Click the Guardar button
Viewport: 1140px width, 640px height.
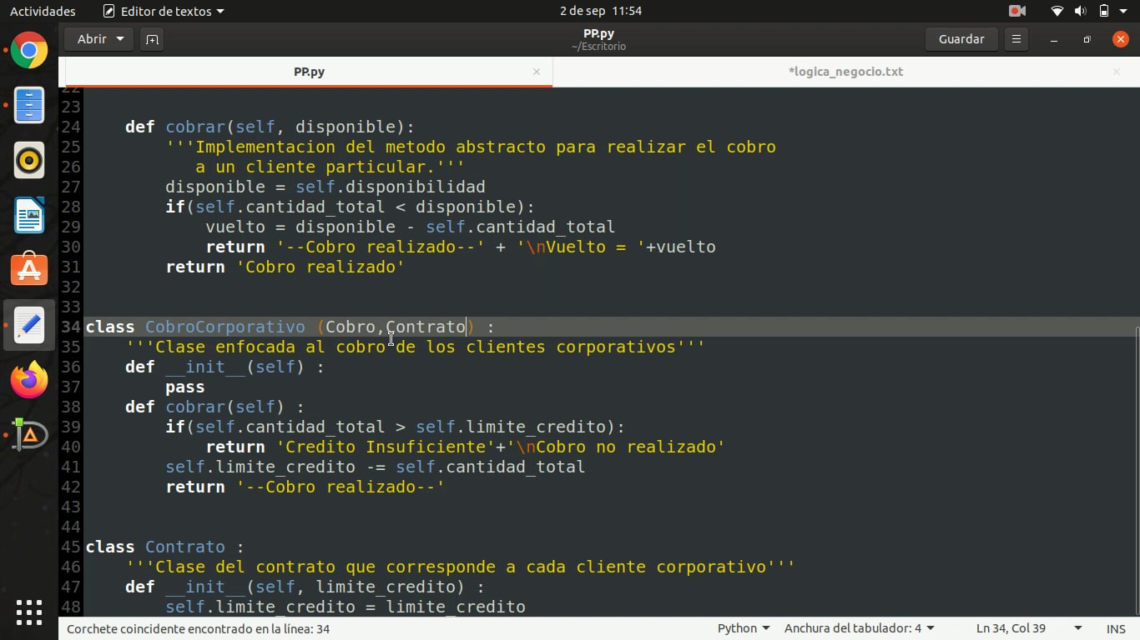coord(961,39)
